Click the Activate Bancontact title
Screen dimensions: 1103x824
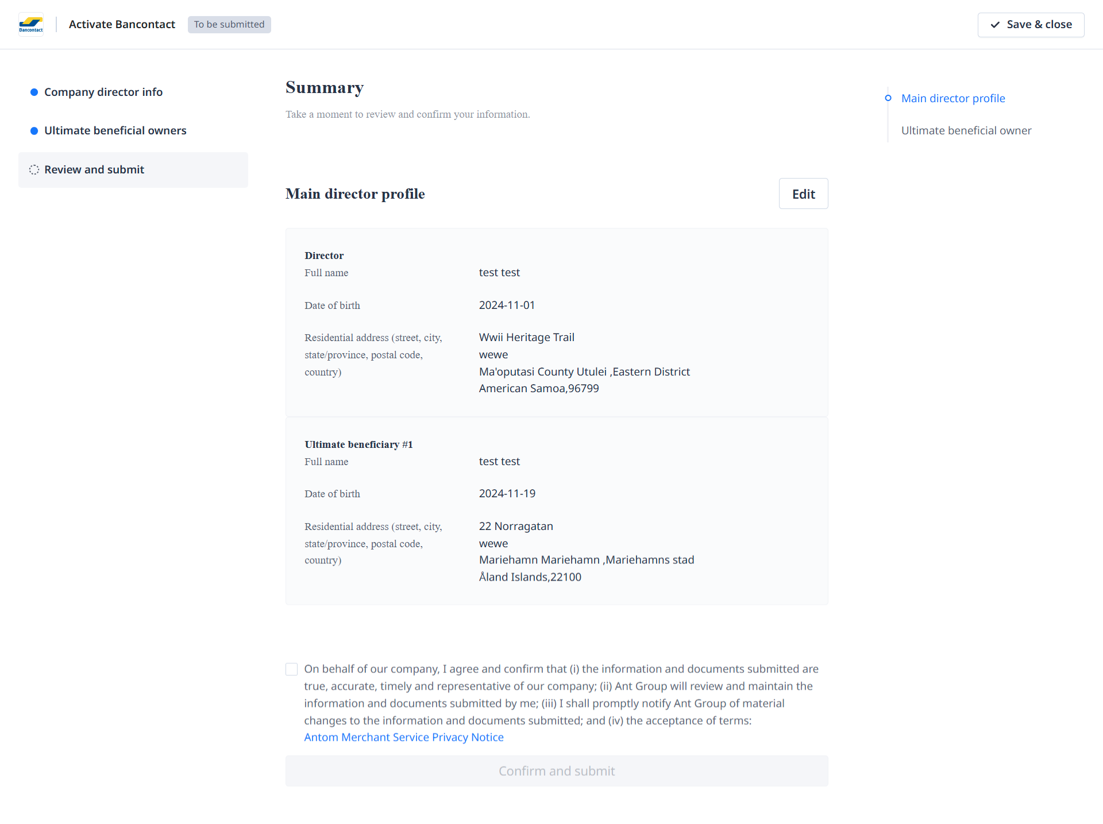click(x=122, y=25)
